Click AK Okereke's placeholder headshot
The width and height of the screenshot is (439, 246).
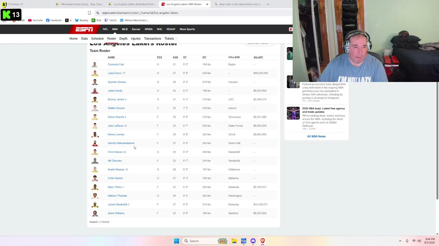click(x=95, y=161)
